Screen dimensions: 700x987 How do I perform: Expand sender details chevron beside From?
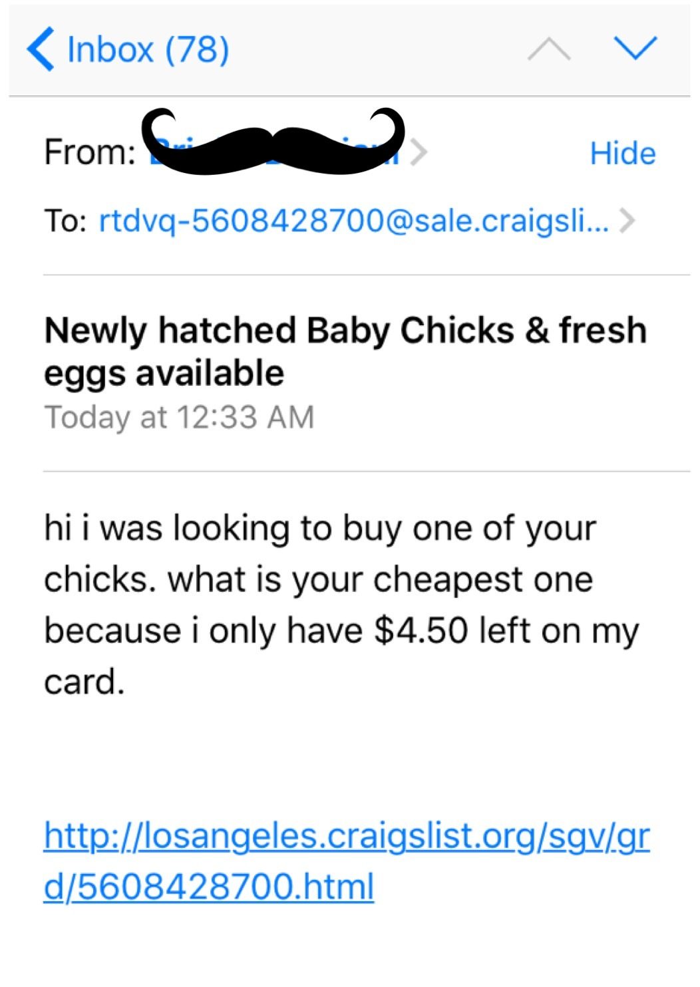tap(419, 152)
